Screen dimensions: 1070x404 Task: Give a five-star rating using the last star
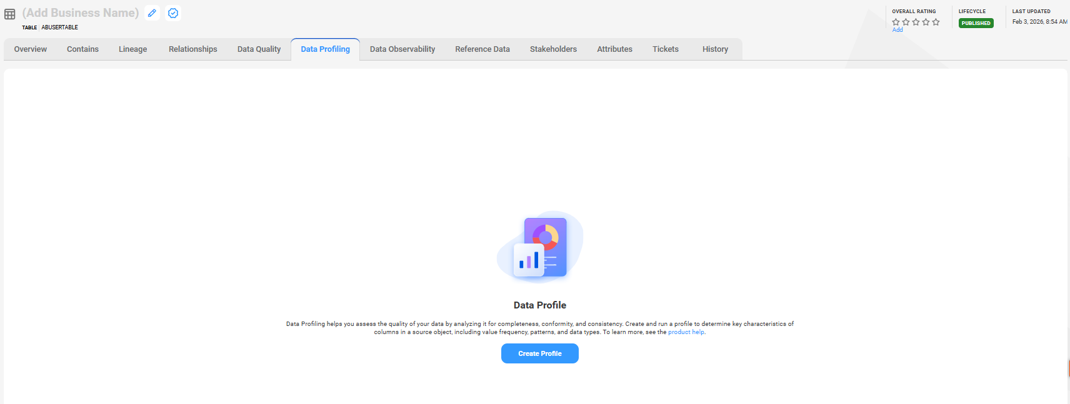click(936, 22)
